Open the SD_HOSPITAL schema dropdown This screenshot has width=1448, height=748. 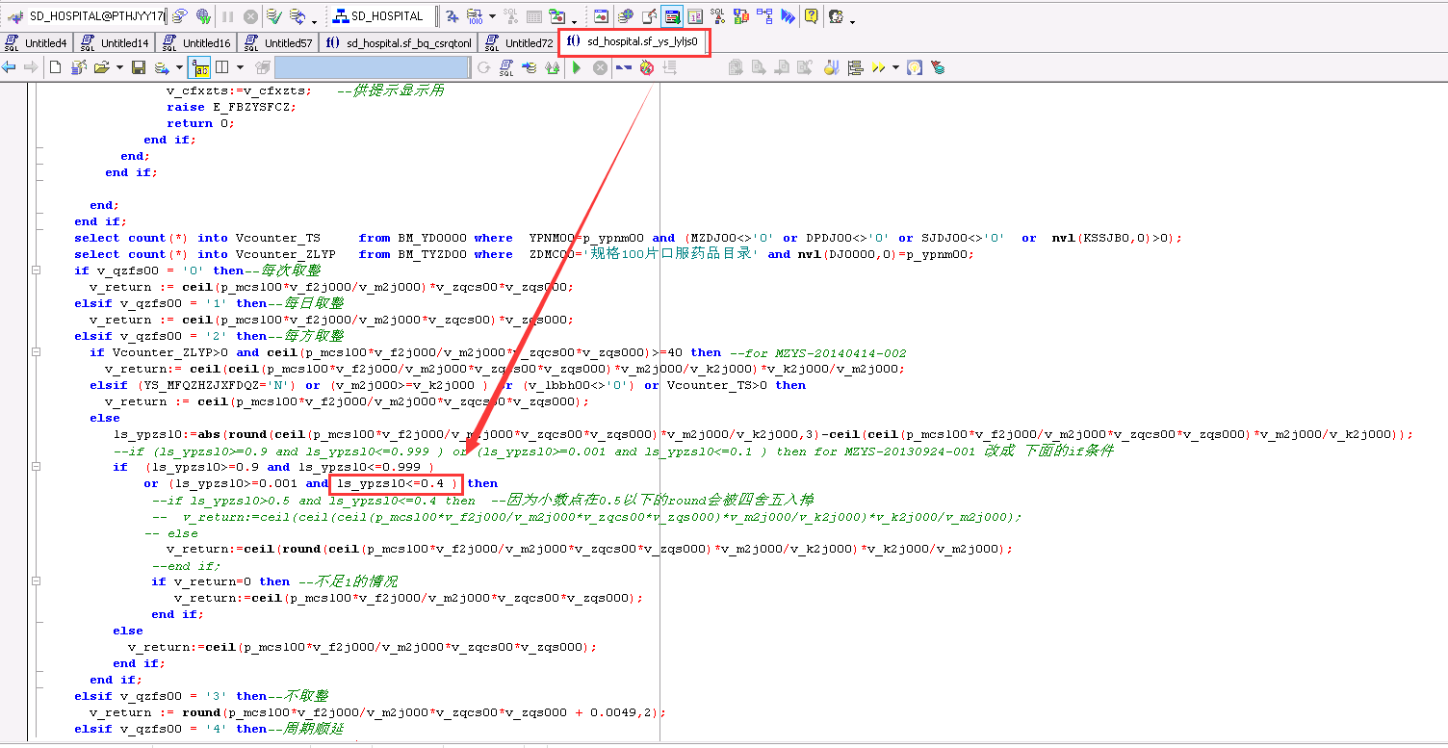click(379, 16)
